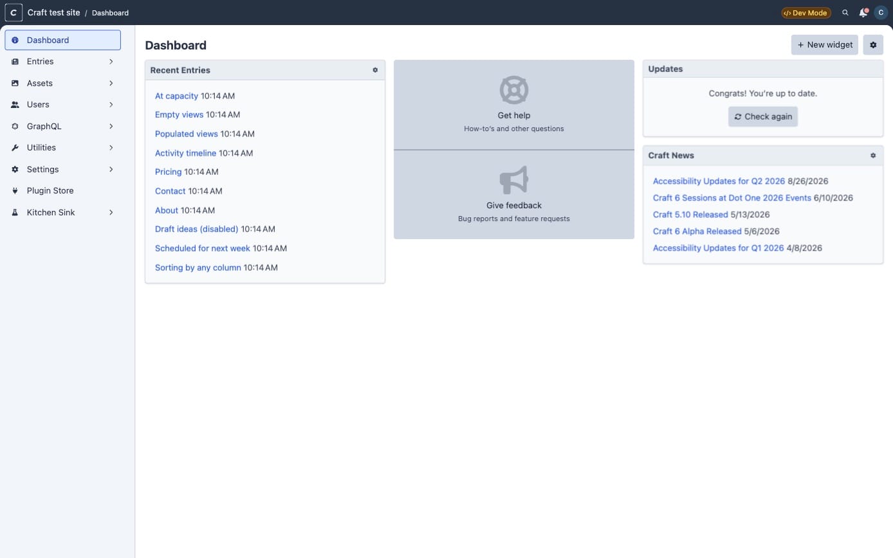The image size is (893, 558).
Task: Click the New widget button
Action: 824,45
